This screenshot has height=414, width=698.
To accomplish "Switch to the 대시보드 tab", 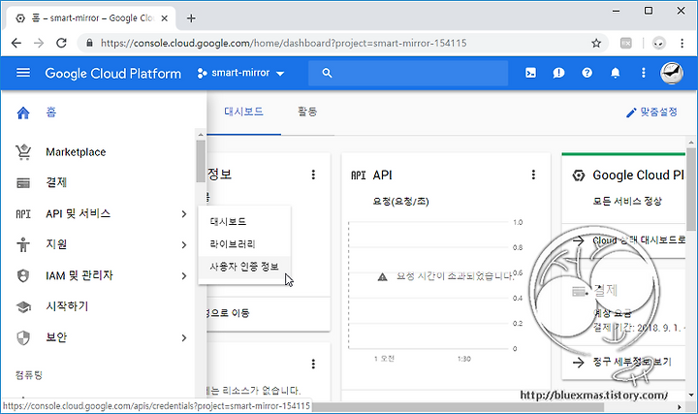I will tap(243, 111).
